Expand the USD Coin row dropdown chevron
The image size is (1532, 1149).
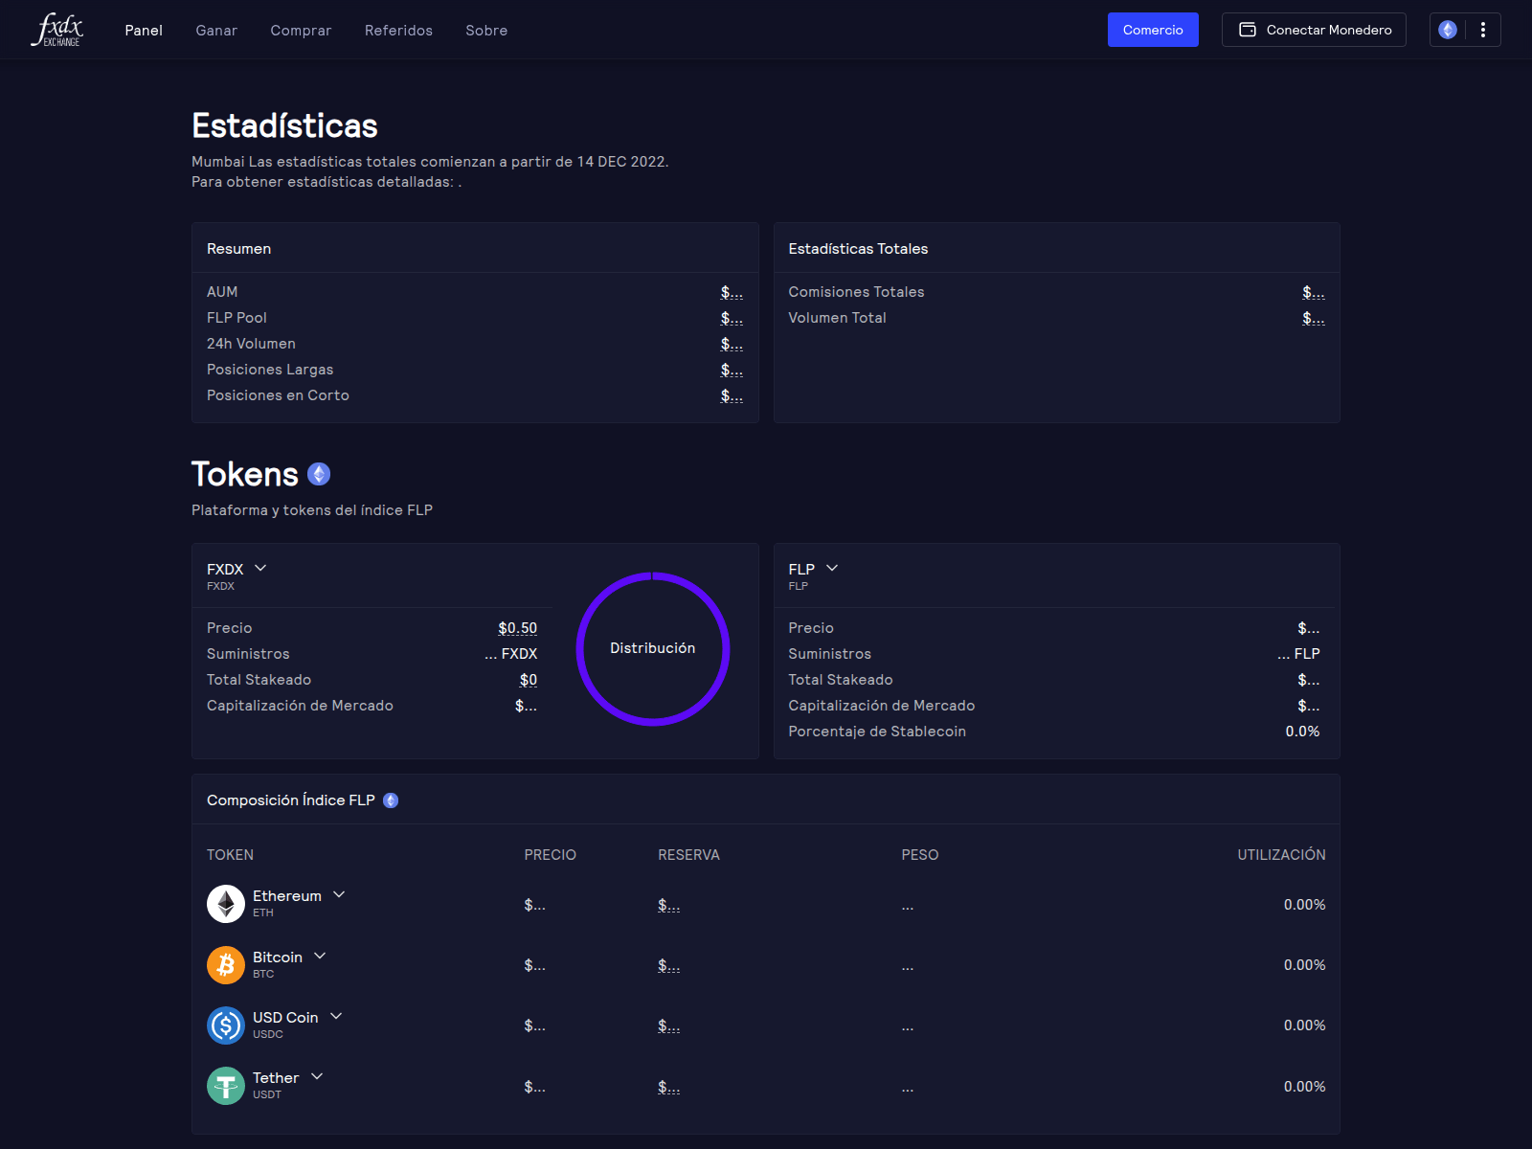(336, 1016)
